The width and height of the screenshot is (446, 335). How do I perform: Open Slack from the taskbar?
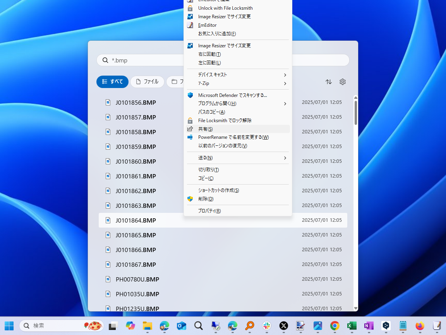pyautogui.click(x=266, y=326)
